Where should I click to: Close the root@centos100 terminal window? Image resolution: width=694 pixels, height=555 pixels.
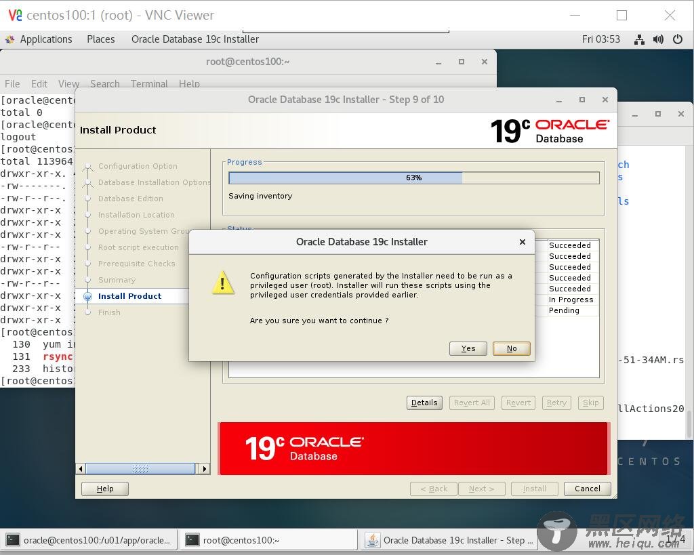pos(484,62)
